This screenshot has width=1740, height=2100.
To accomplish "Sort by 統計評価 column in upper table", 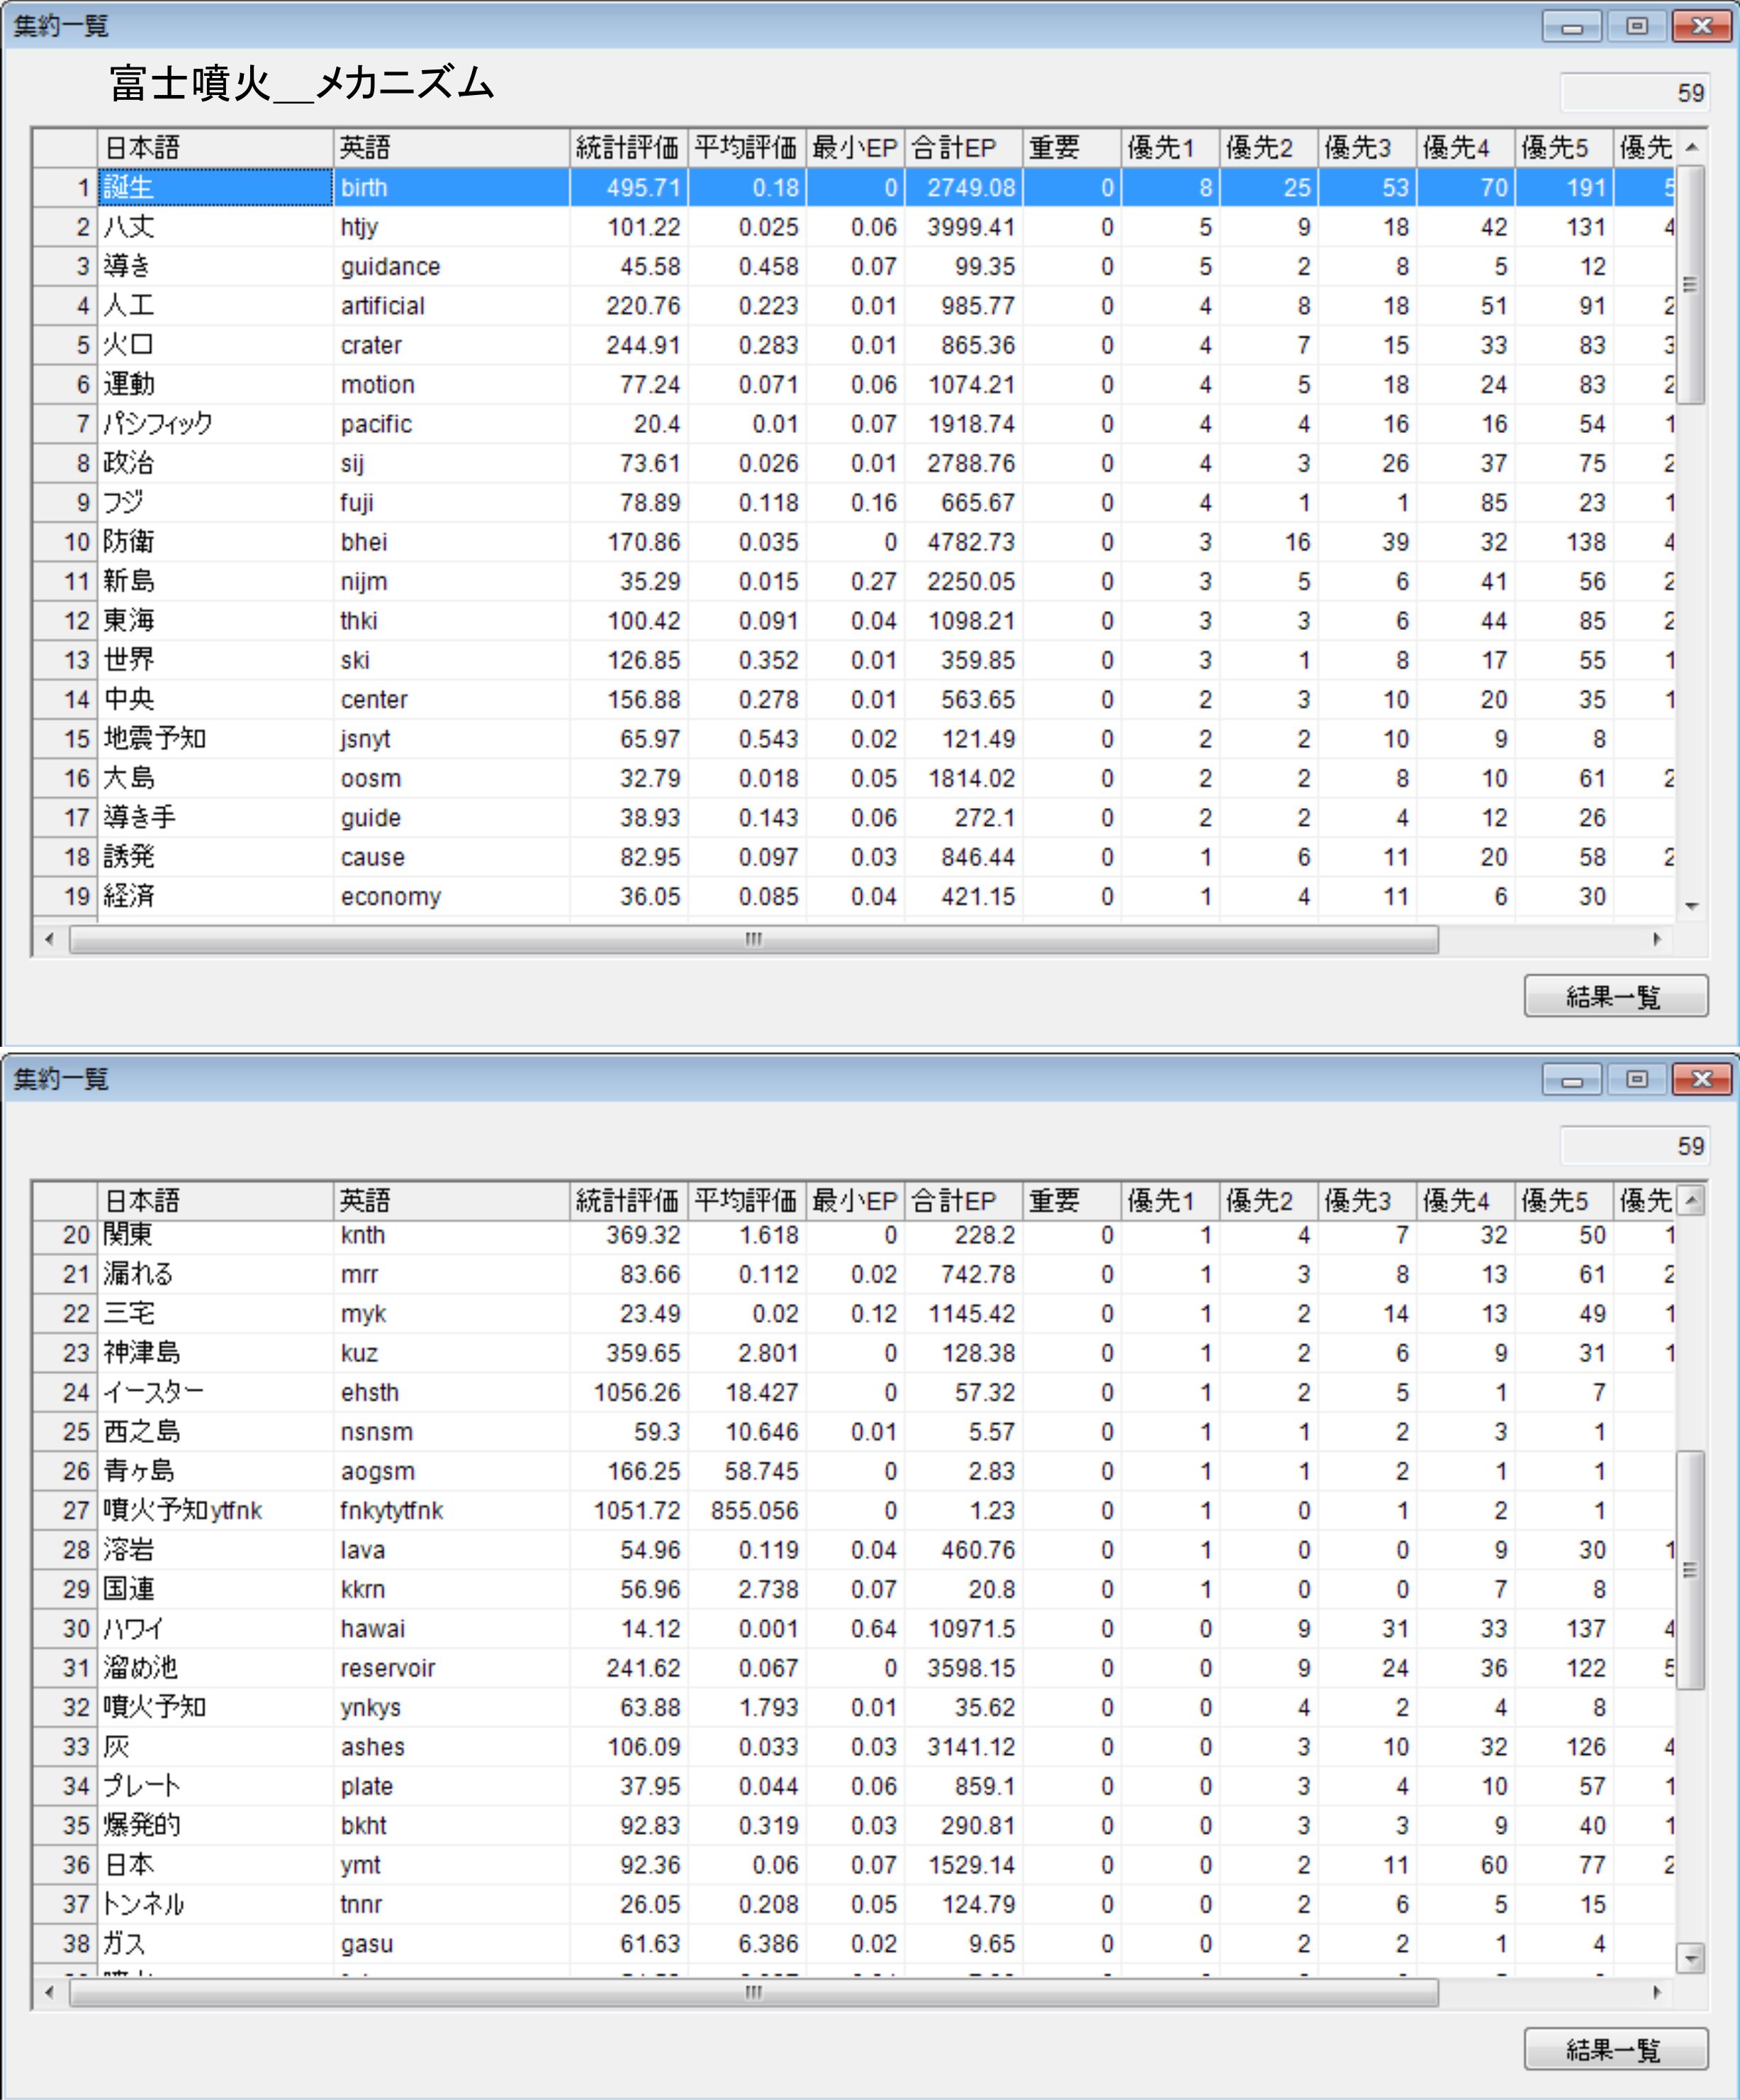I will [x=627, y=148].
